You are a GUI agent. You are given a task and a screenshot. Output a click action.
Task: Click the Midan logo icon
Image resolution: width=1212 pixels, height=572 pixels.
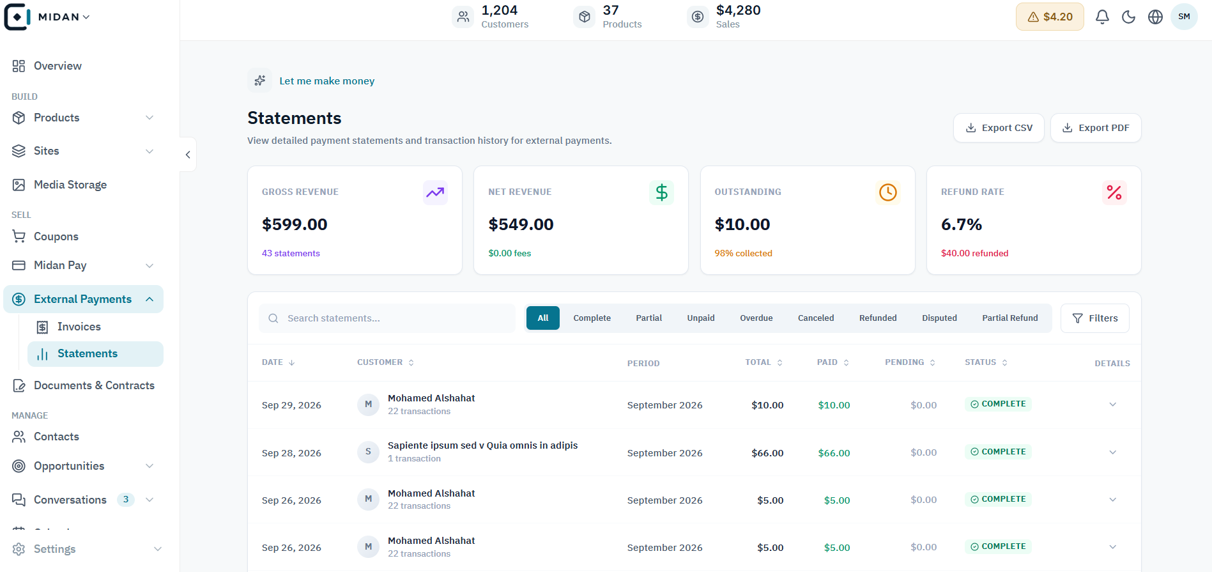(x=17, y=17)
